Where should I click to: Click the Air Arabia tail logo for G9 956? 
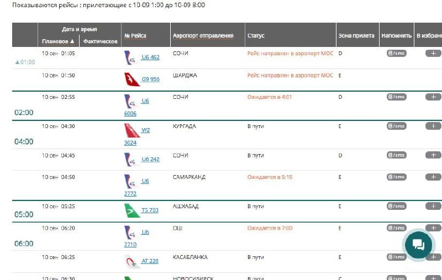pos(131,79)
